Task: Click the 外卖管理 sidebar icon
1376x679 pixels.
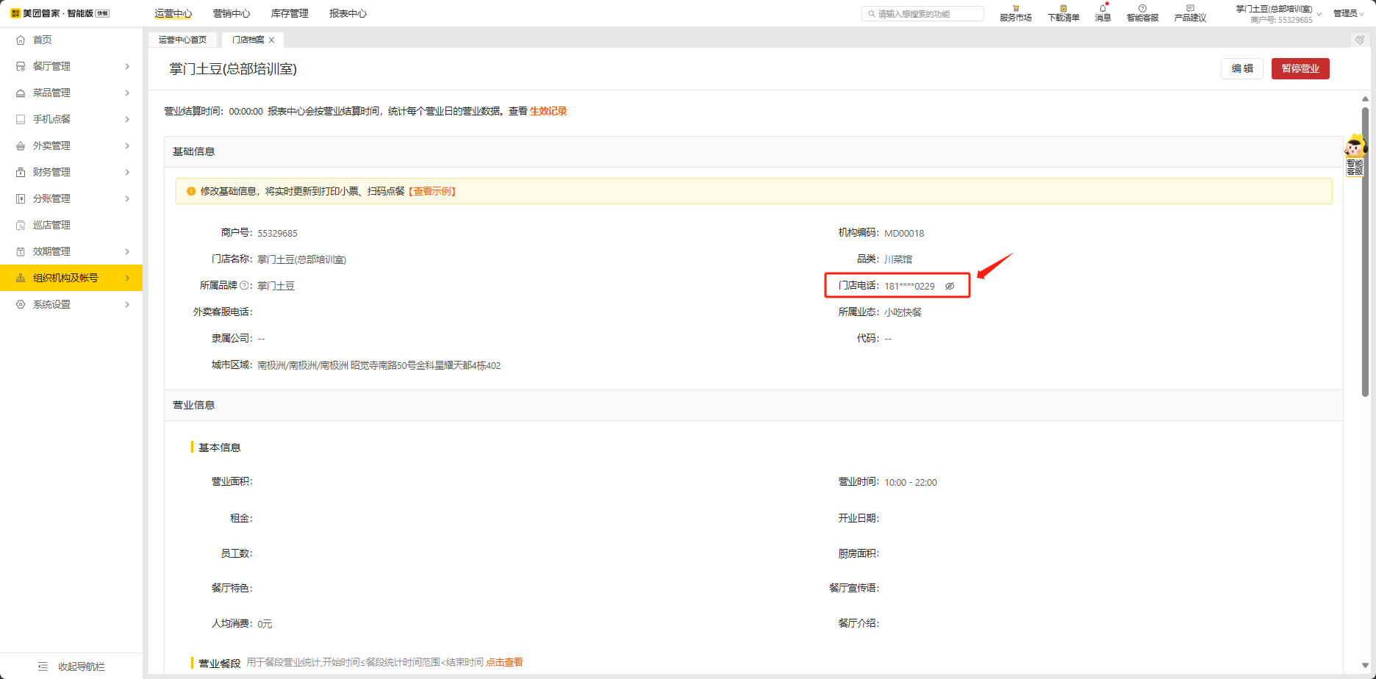Action: [x=21, y=145]
